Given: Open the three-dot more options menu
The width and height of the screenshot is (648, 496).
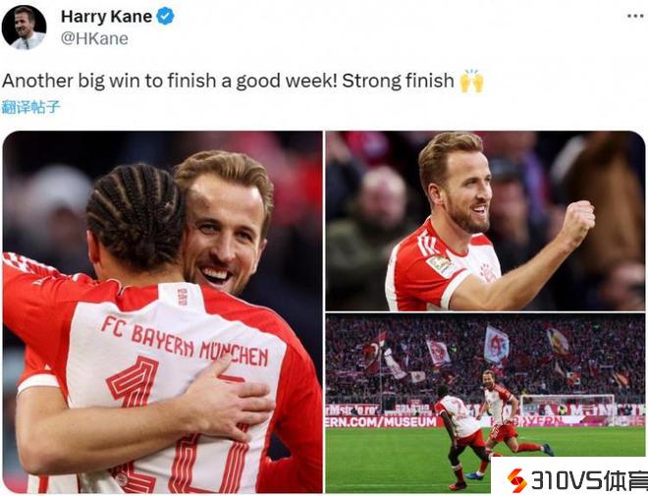Looking at the screenshot, I should click(x=635, y=17).
